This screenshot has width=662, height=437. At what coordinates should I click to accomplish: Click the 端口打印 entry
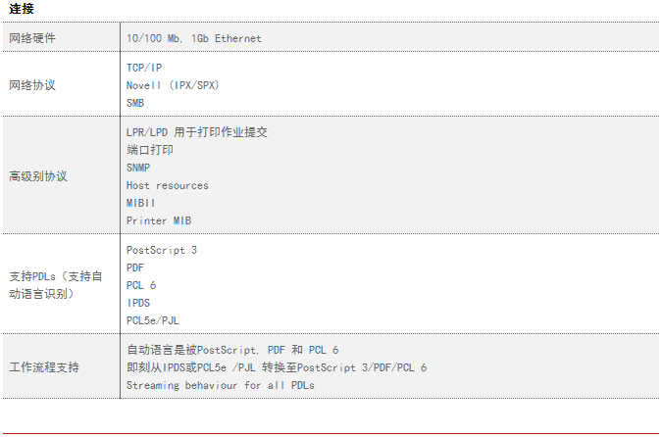(x=149, y=150)
